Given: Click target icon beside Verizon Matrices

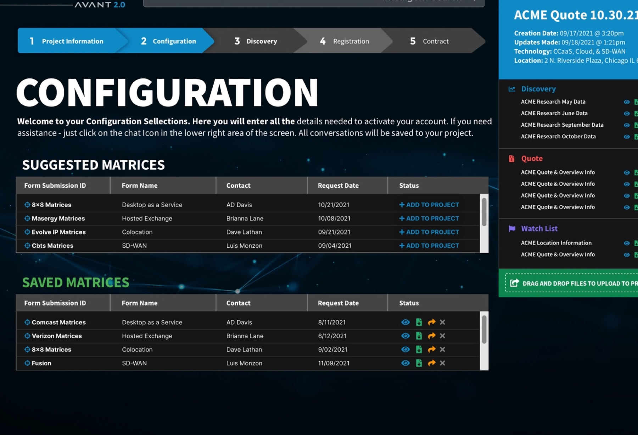Looking at the screenshot, I should pos(27,336).
